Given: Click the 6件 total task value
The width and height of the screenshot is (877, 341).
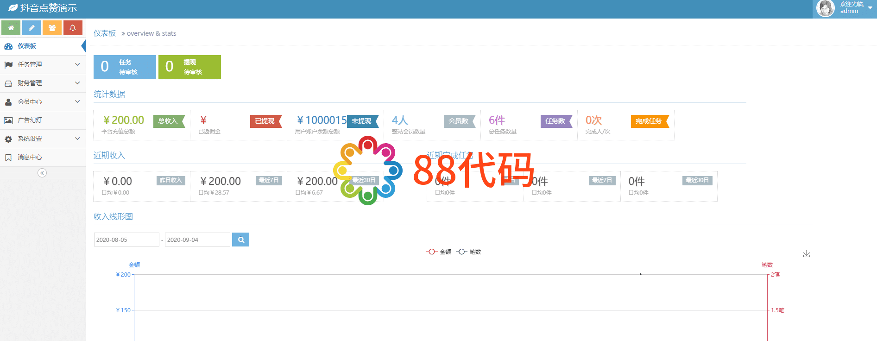Looking at the screenshot, I should click(x=497, y=120).
